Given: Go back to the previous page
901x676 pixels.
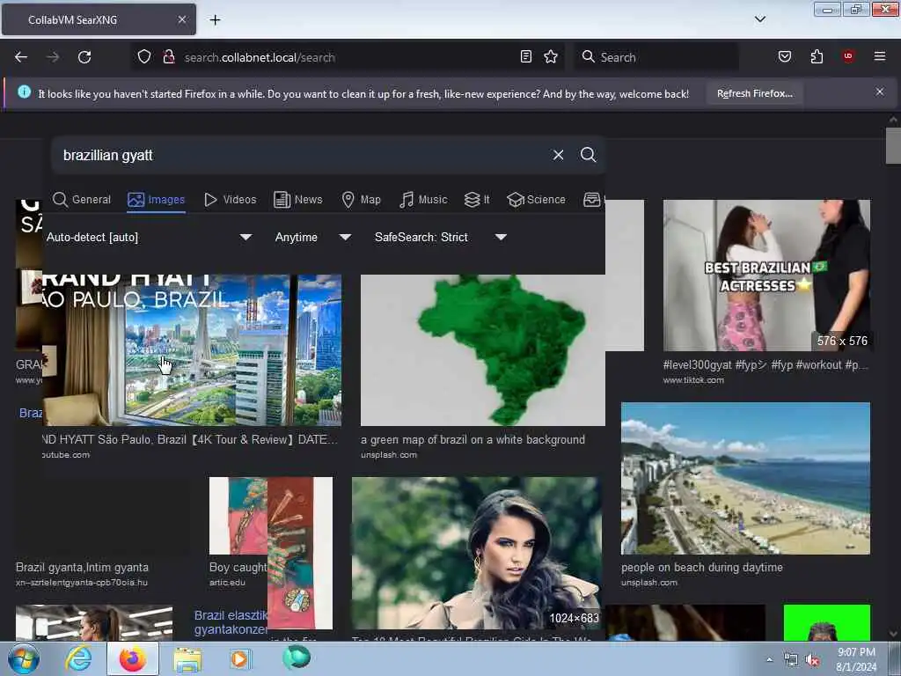Looking at the screenshot, I should pos(21,57).
